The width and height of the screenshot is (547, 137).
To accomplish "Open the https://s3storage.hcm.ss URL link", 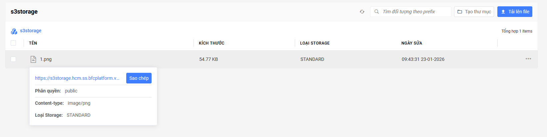I will (x=77, y=78).
